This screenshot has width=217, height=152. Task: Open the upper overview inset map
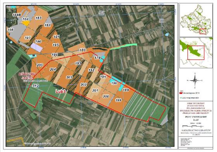[x=196, y=20]
